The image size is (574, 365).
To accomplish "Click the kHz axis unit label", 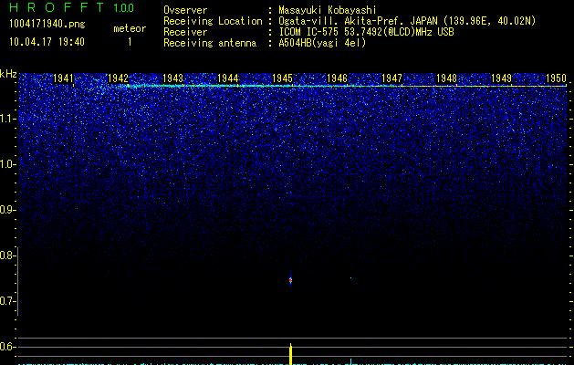I will click(8, 74).
